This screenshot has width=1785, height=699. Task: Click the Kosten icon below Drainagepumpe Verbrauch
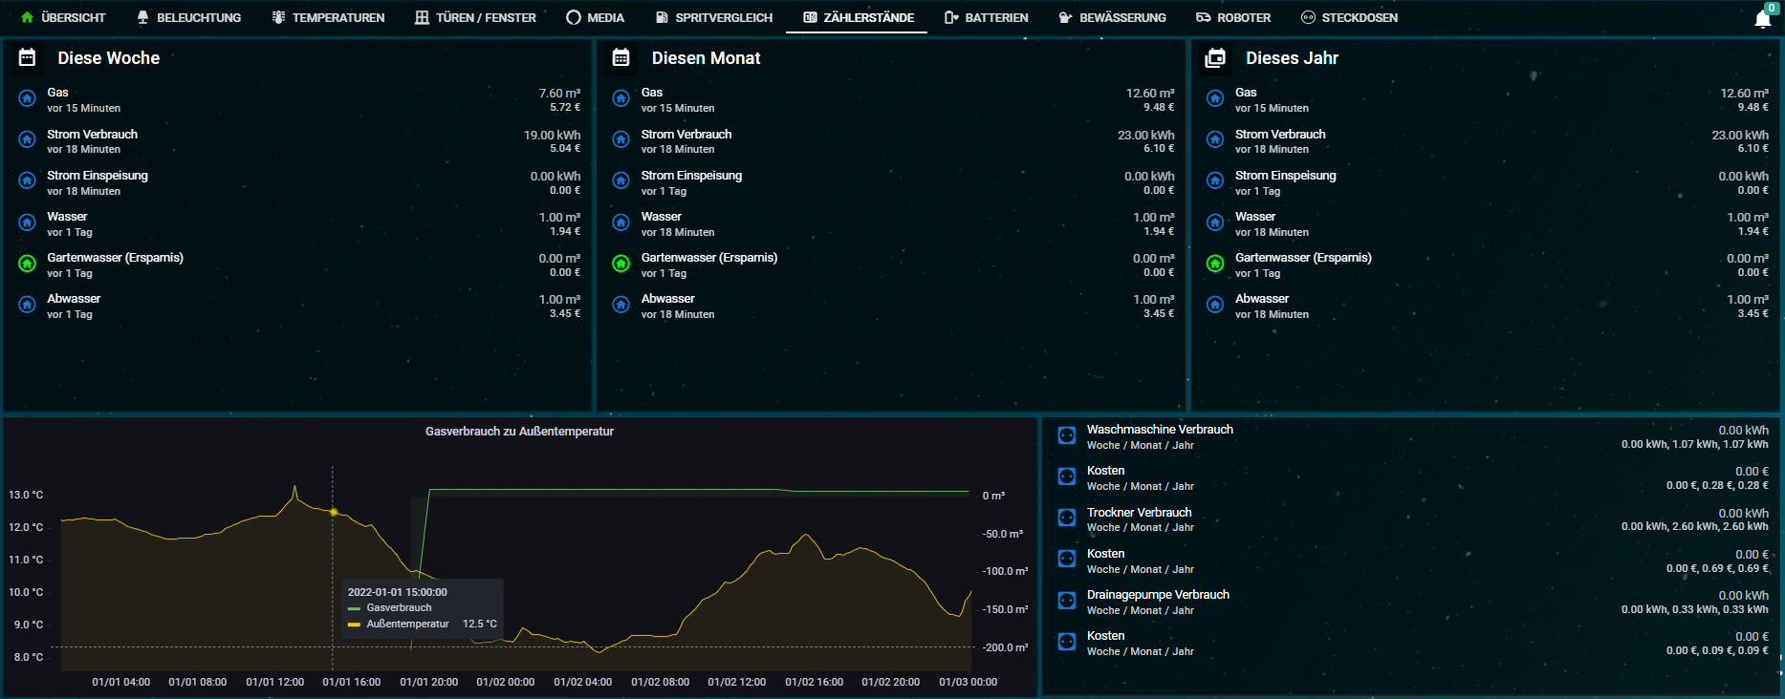tap(1067, 642)
